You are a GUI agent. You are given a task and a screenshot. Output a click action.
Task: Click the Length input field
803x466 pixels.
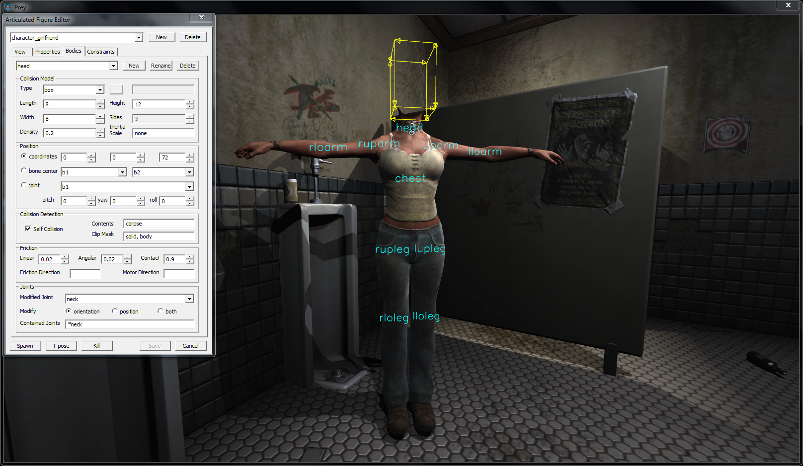click(x=70, y=104)
